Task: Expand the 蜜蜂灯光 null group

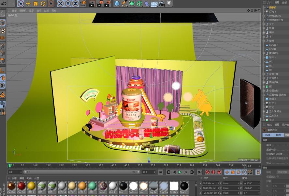Action: [264, 53]
